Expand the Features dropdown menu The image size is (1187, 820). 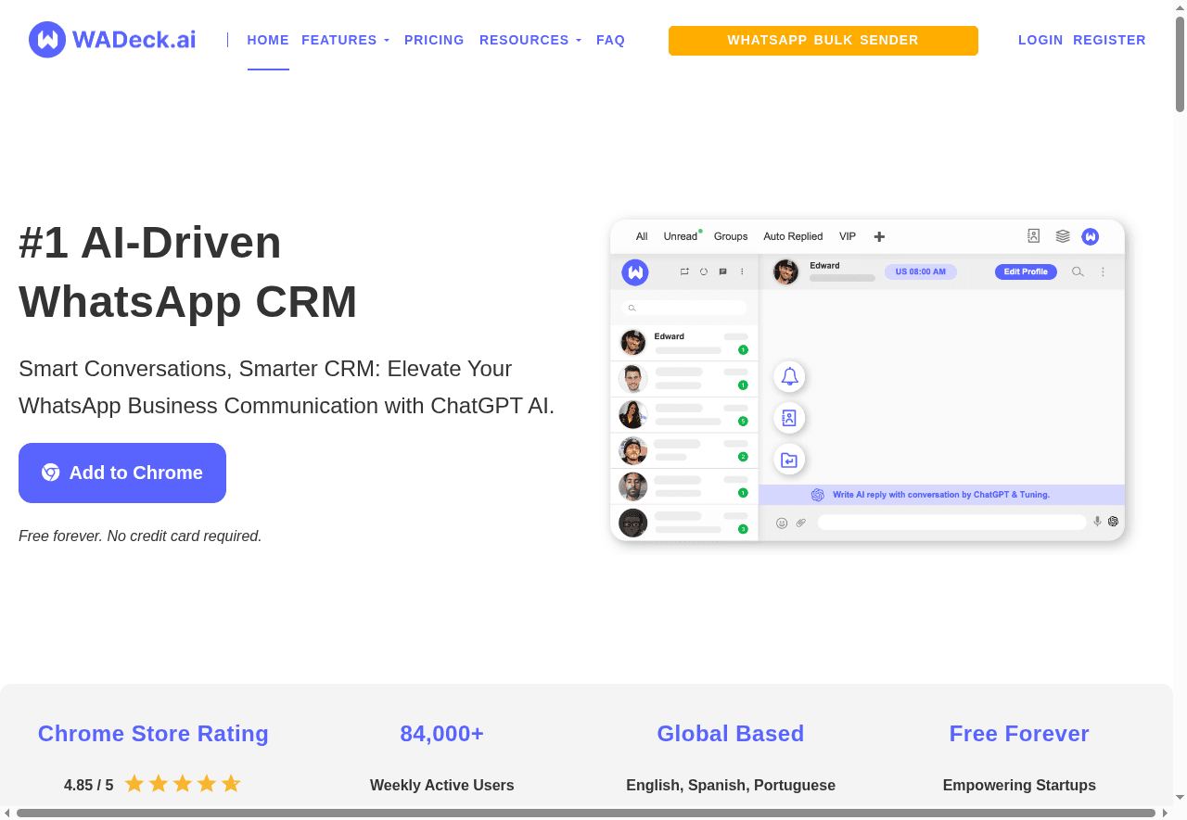pos(345,40)
